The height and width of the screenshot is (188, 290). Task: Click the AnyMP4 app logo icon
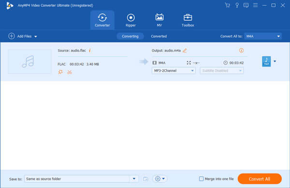click(x=10, y=5)
